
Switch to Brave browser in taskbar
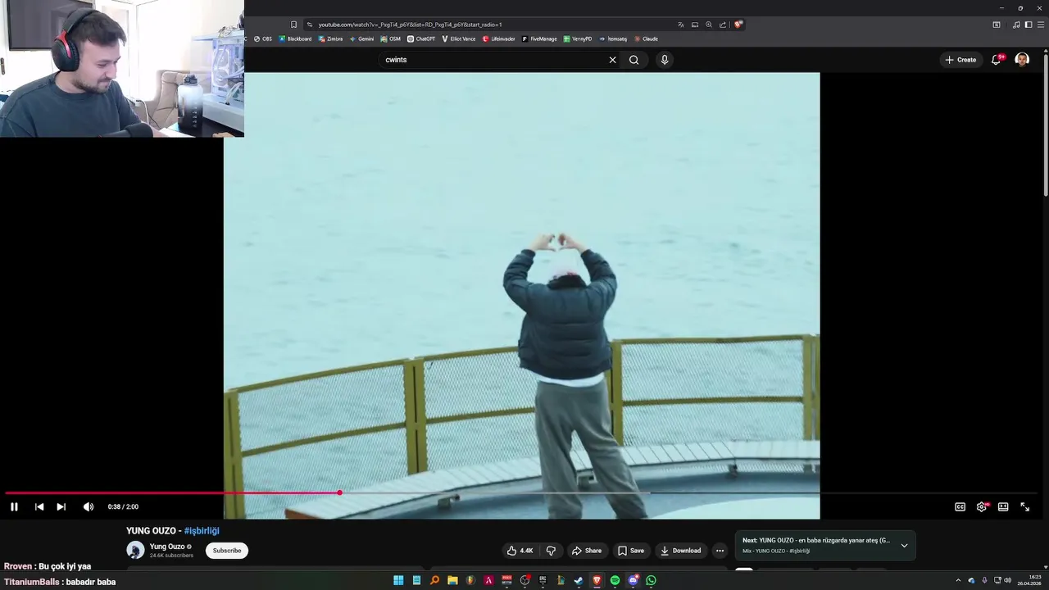point(597,580)
